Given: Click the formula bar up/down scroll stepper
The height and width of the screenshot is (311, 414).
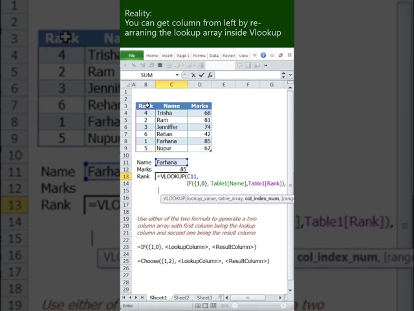Looking at the screenshot, I should (283, 75).
